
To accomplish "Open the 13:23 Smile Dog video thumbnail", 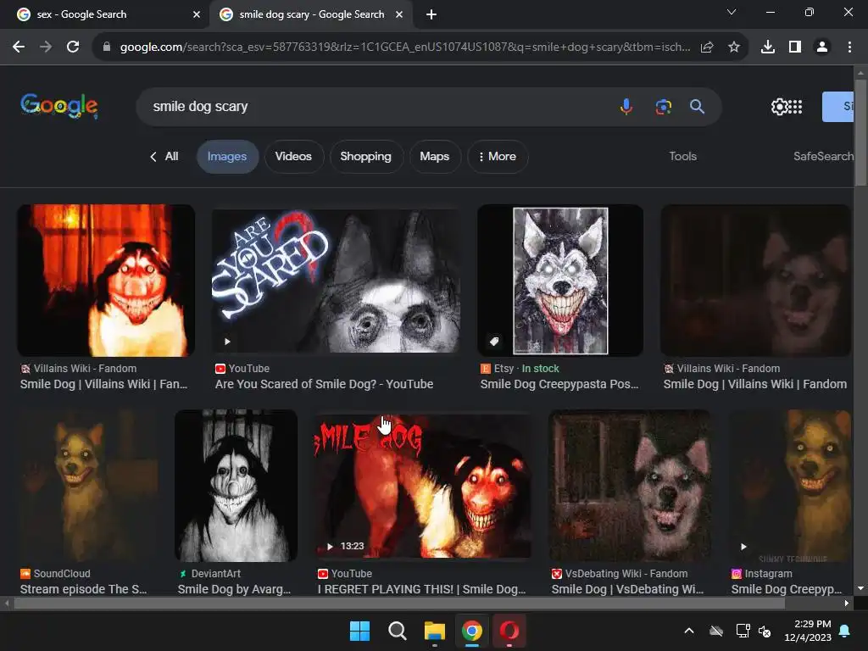I will tap(423, 486).
